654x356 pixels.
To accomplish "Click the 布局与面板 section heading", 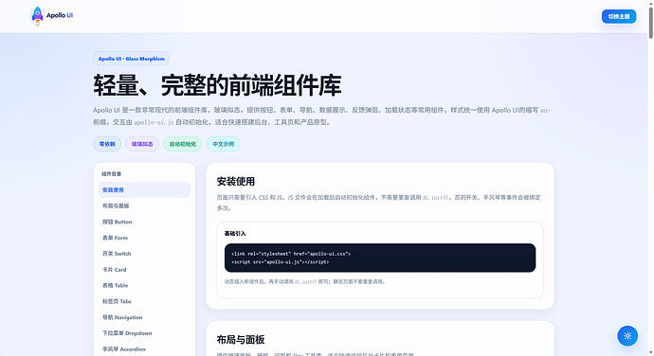I will tap(241, 340).
